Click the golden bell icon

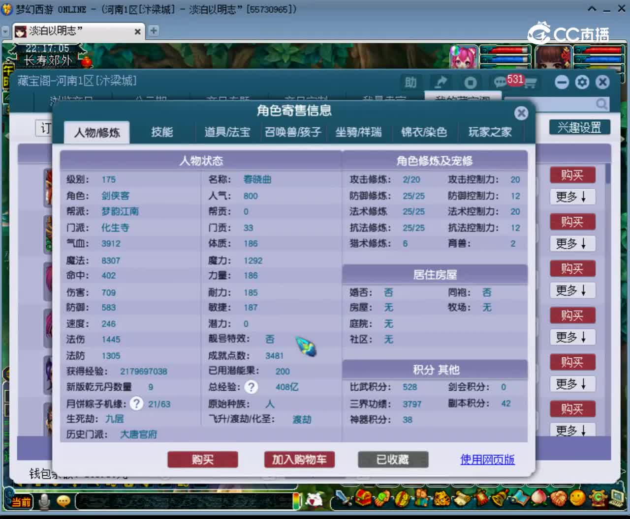click(x=501, y=498)
